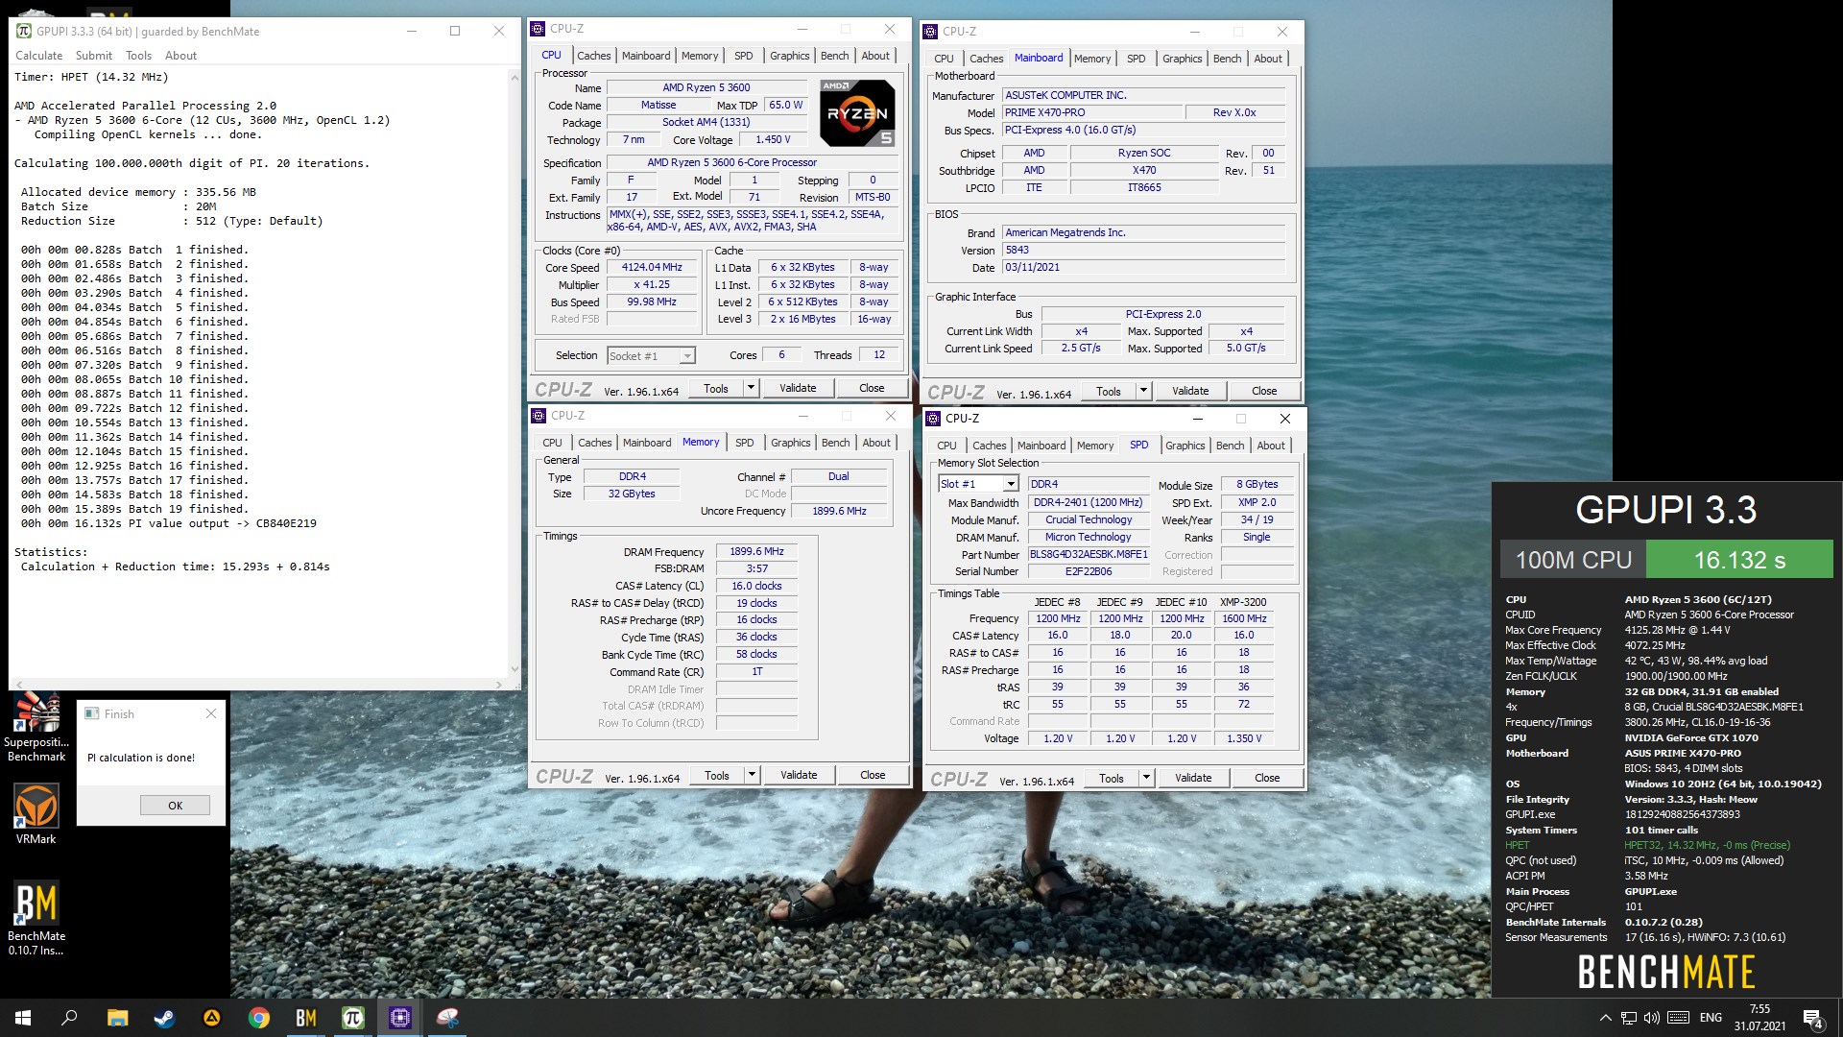Switch to Bench tab in Mainboard window

pyautogui.click(x=1227, y=59)
